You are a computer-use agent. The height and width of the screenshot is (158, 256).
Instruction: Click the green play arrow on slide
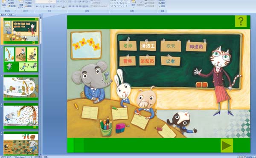227,146
